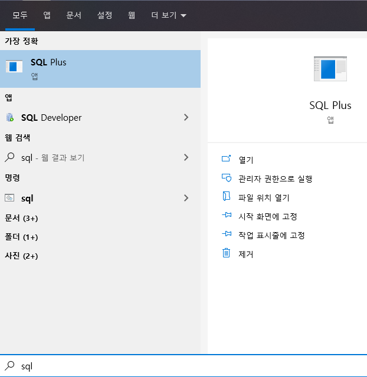The width and height of the screenshot is (367, 377).
Task: Expand SQL Developer result chevron
Action: 186,117
